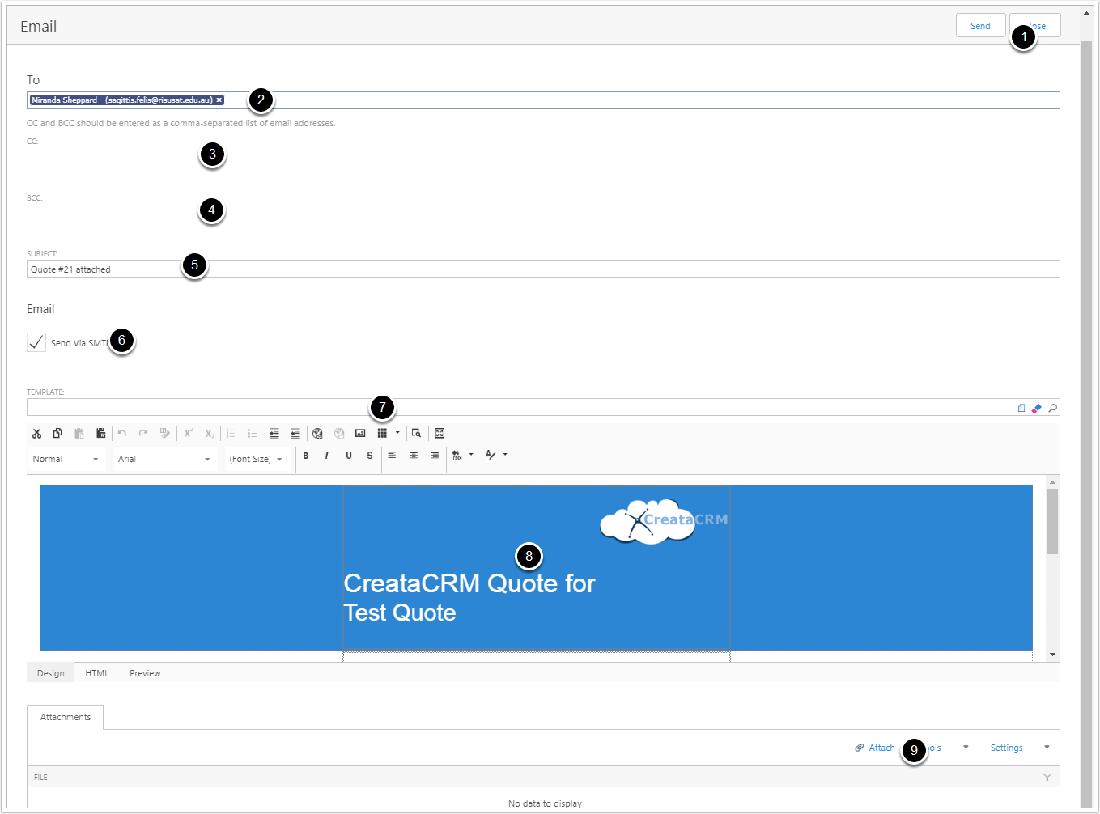
Task: Apply bold formatting with the B icon
Action: pos(306,456)
